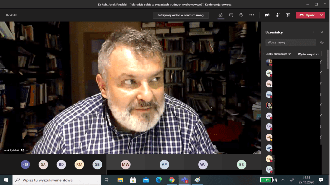
Task: Close the Uczestnicy side panel
Action: [x=322, y=32]
